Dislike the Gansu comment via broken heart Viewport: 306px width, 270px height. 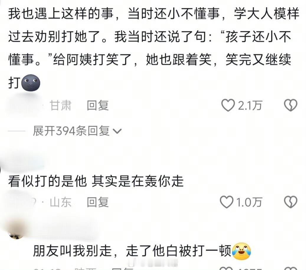(291, 105)
